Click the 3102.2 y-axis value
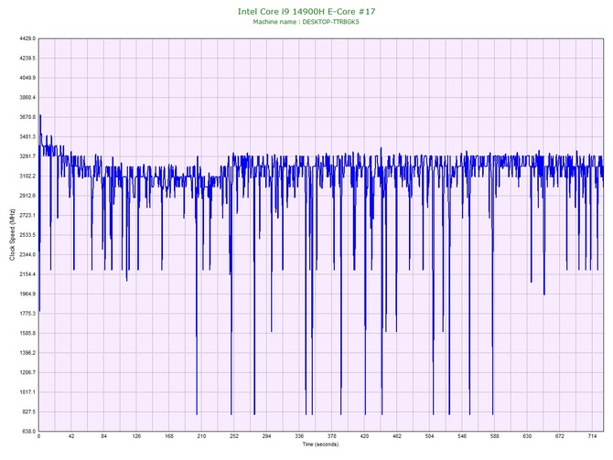 tap(27, 176)
